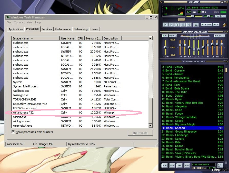229x173 pixels.
Task: Sort processes by User Name column
Action: [x=68, y=38]
